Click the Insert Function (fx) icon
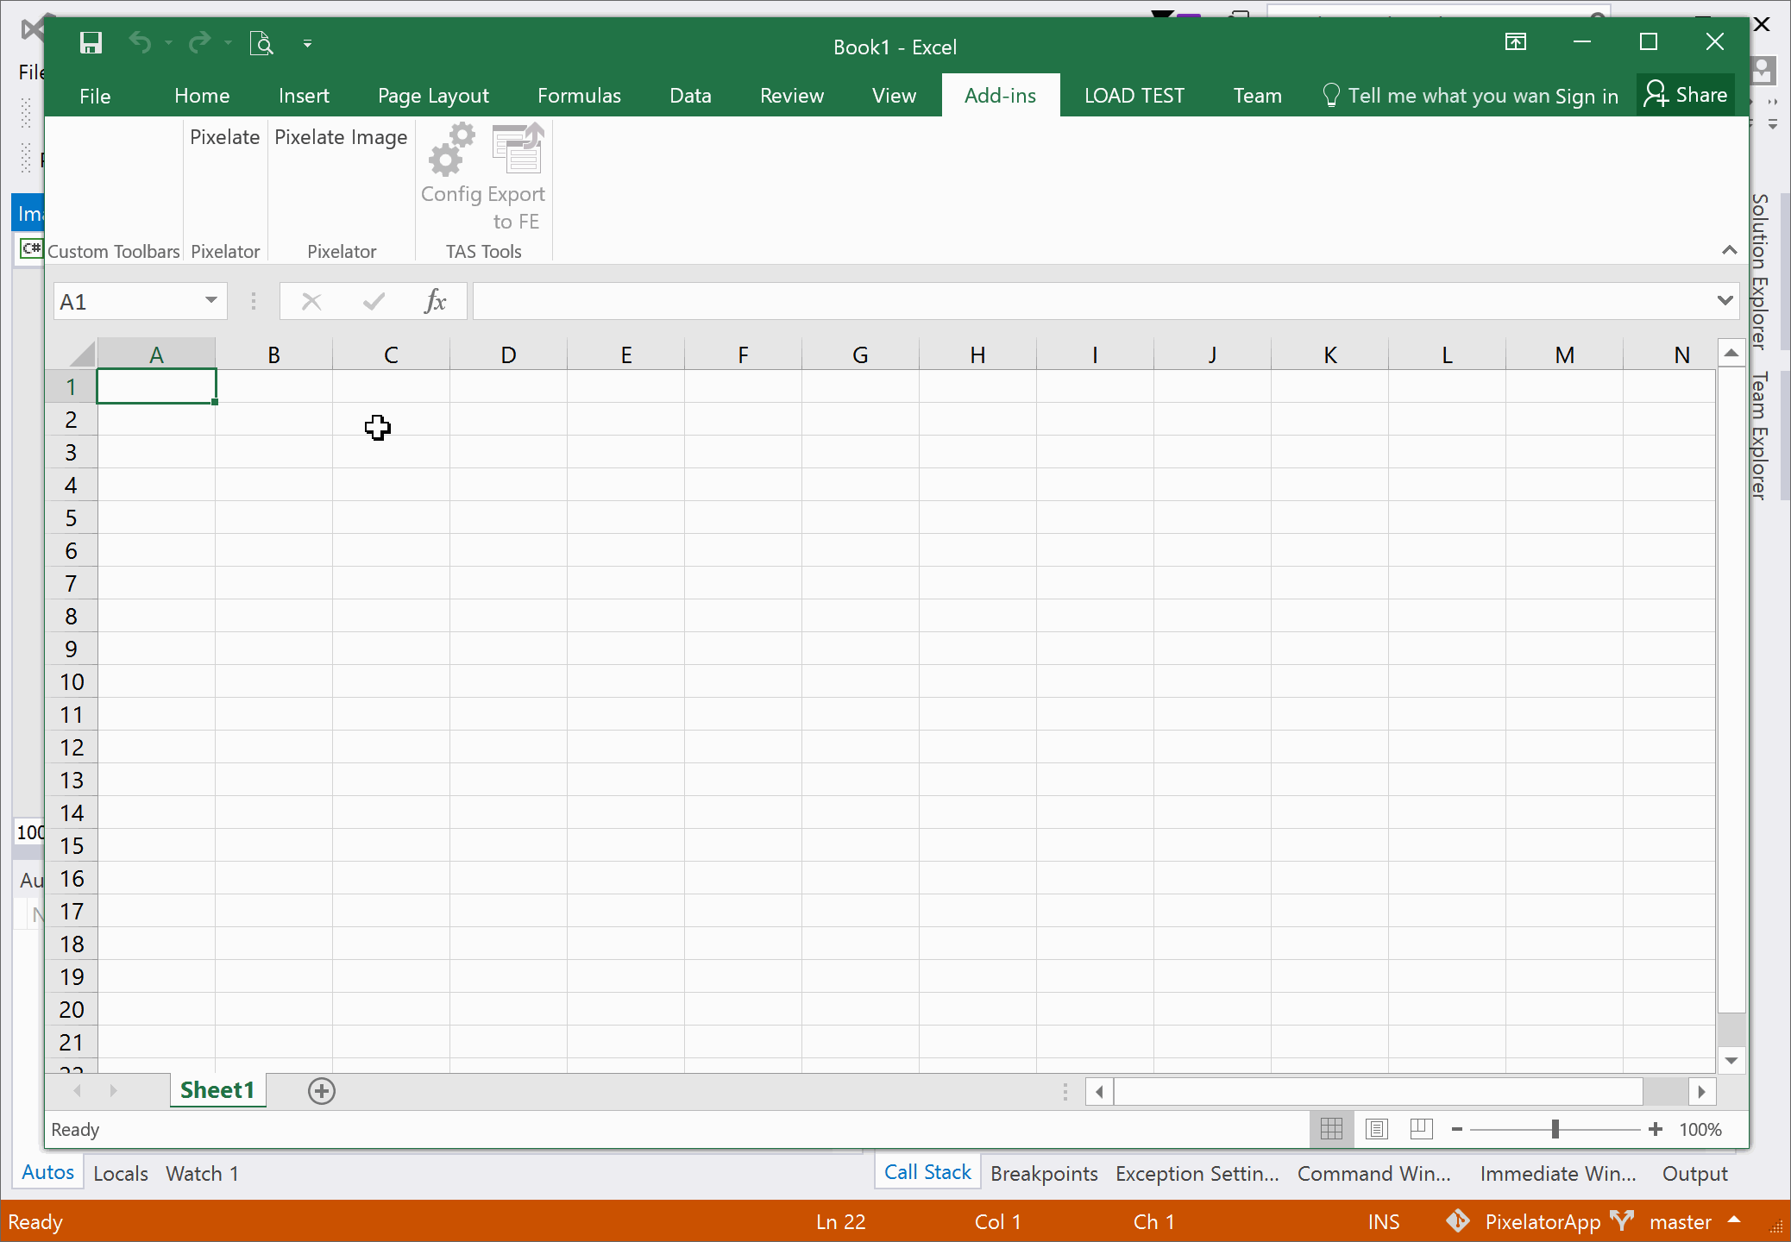This screenshot has width=1791, height=1242. (436, 301)
